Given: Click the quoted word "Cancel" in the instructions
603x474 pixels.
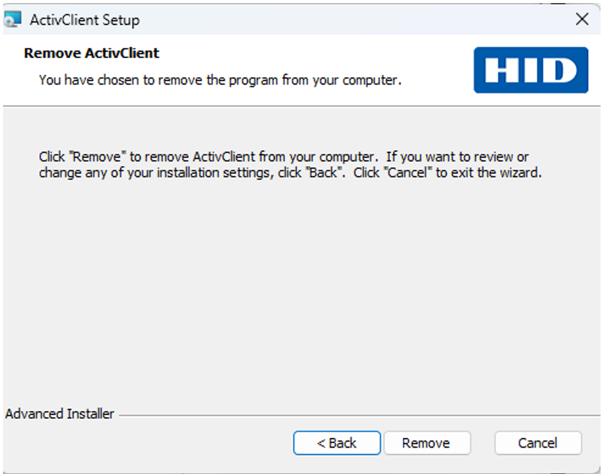Looking at the screenshot, I should [x=408, y=173].
